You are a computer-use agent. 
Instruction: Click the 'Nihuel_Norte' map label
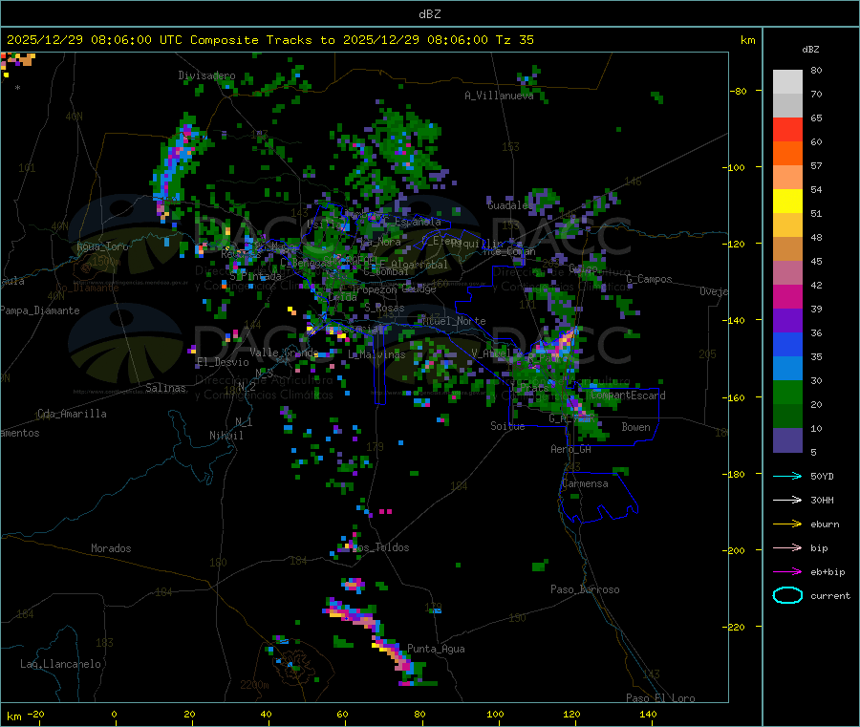click(454, 321)
